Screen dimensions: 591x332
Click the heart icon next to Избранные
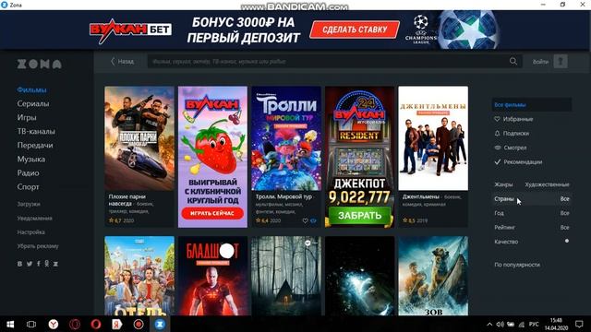497,119
